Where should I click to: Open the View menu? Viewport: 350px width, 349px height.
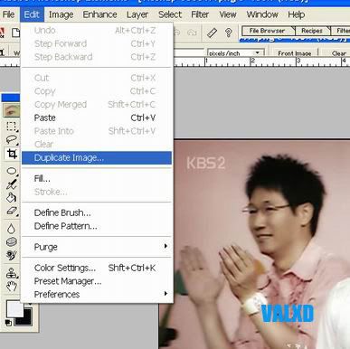point(228,14)
